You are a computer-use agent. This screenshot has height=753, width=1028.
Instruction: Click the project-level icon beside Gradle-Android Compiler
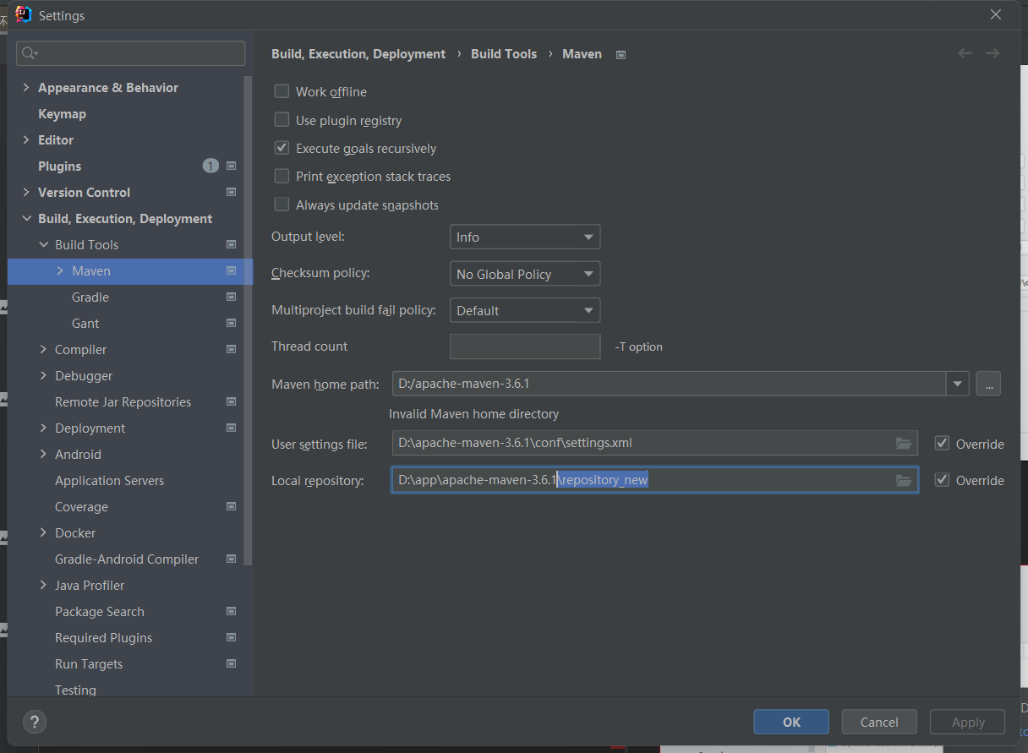(232, 559)
